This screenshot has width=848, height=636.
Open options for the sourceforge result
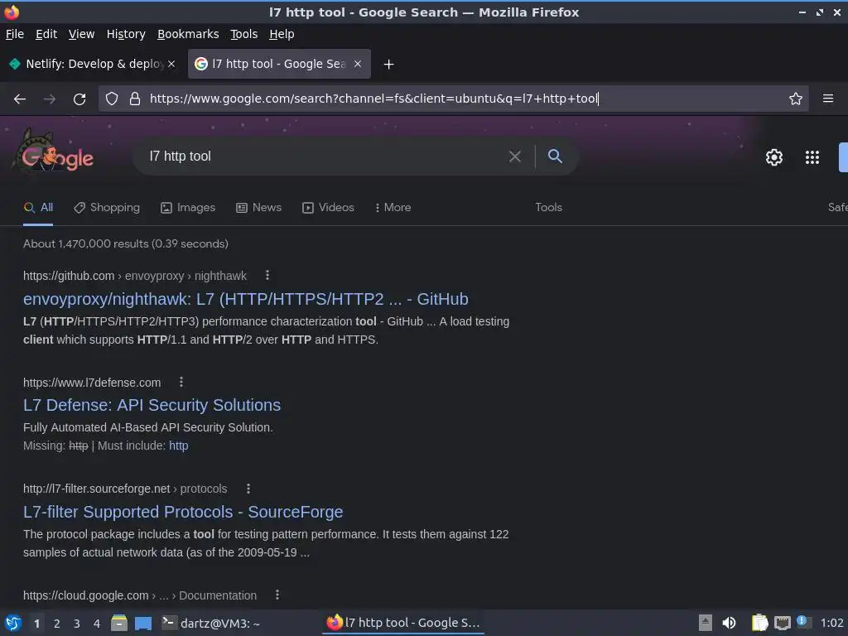click(x=248, y=489)
